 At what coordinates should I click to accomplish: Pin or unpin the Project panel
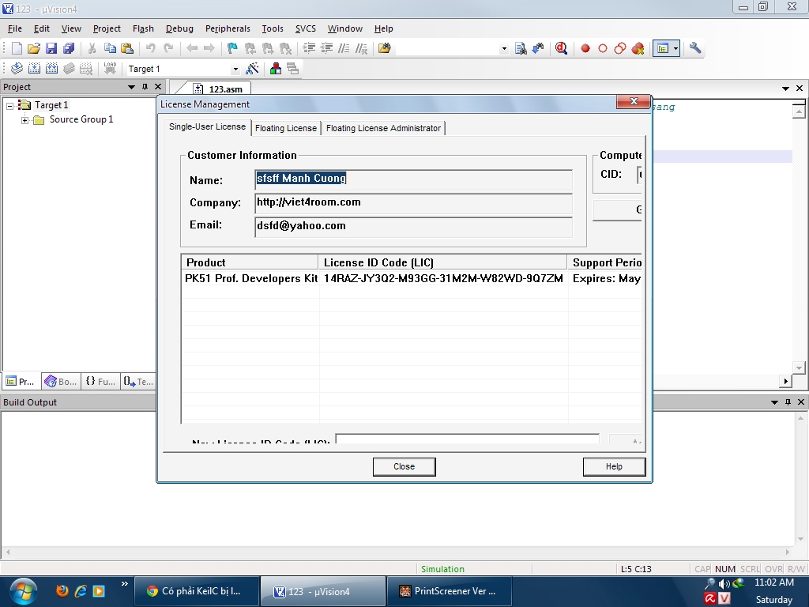[145, 87]
